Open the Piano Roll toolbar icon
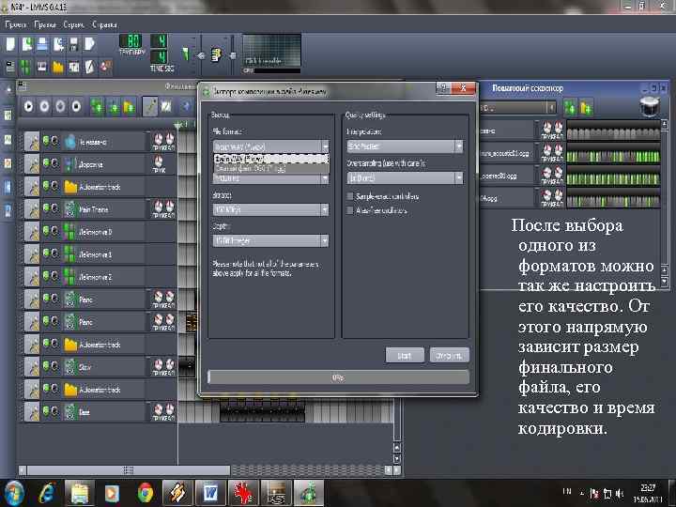The width and height of the screenshot is (676, 507). (x=42, y=68)
